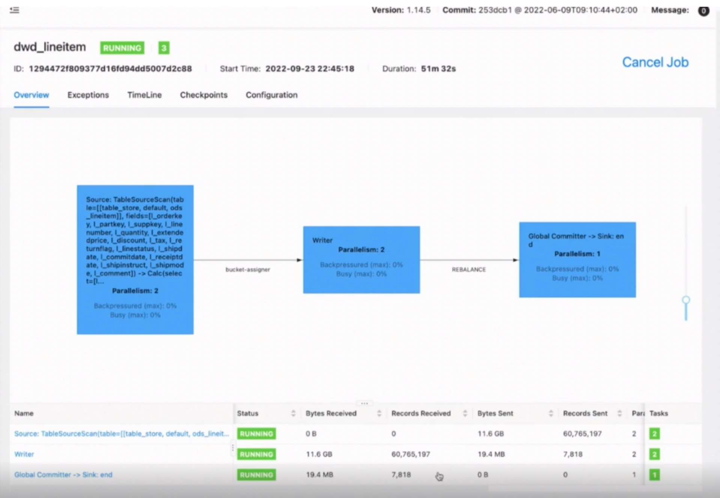
Task: Select the Source TableSourceScan graph node
Action: tap(135, 259)
